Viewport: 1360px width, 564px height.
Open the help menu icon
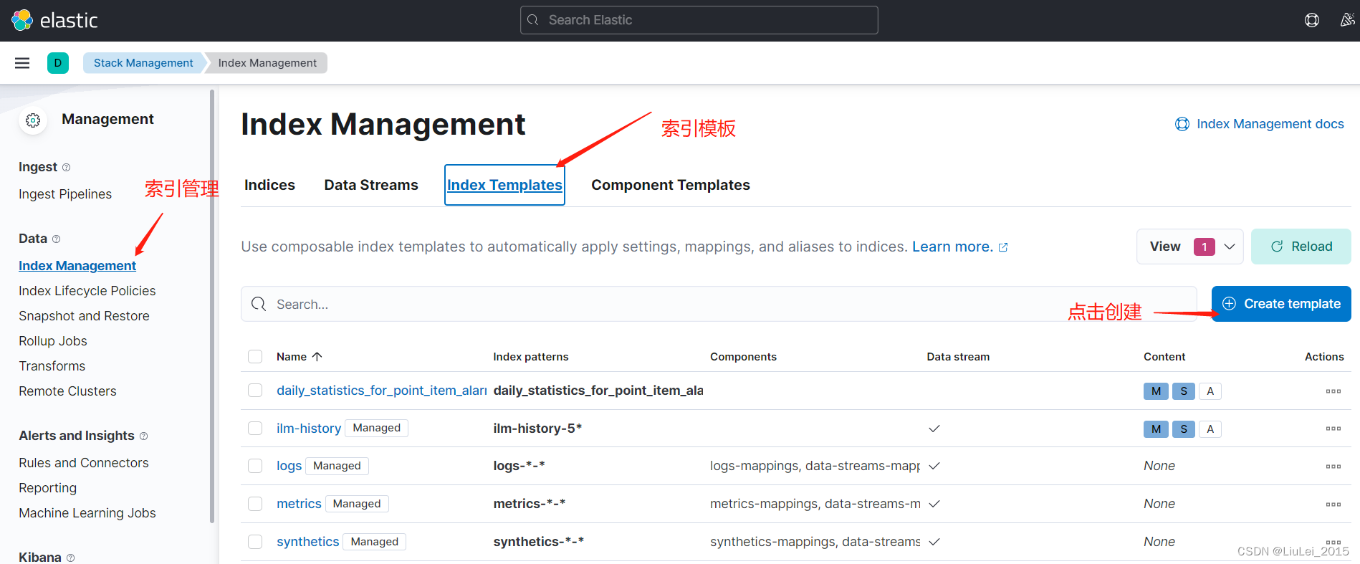[x=1312, y=20]
